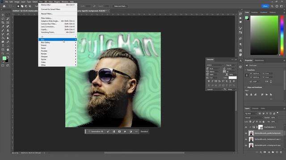Add a layer mask from Layers footer
The width and height of the screenshot is (286, 160).
[x=265, y=152]
